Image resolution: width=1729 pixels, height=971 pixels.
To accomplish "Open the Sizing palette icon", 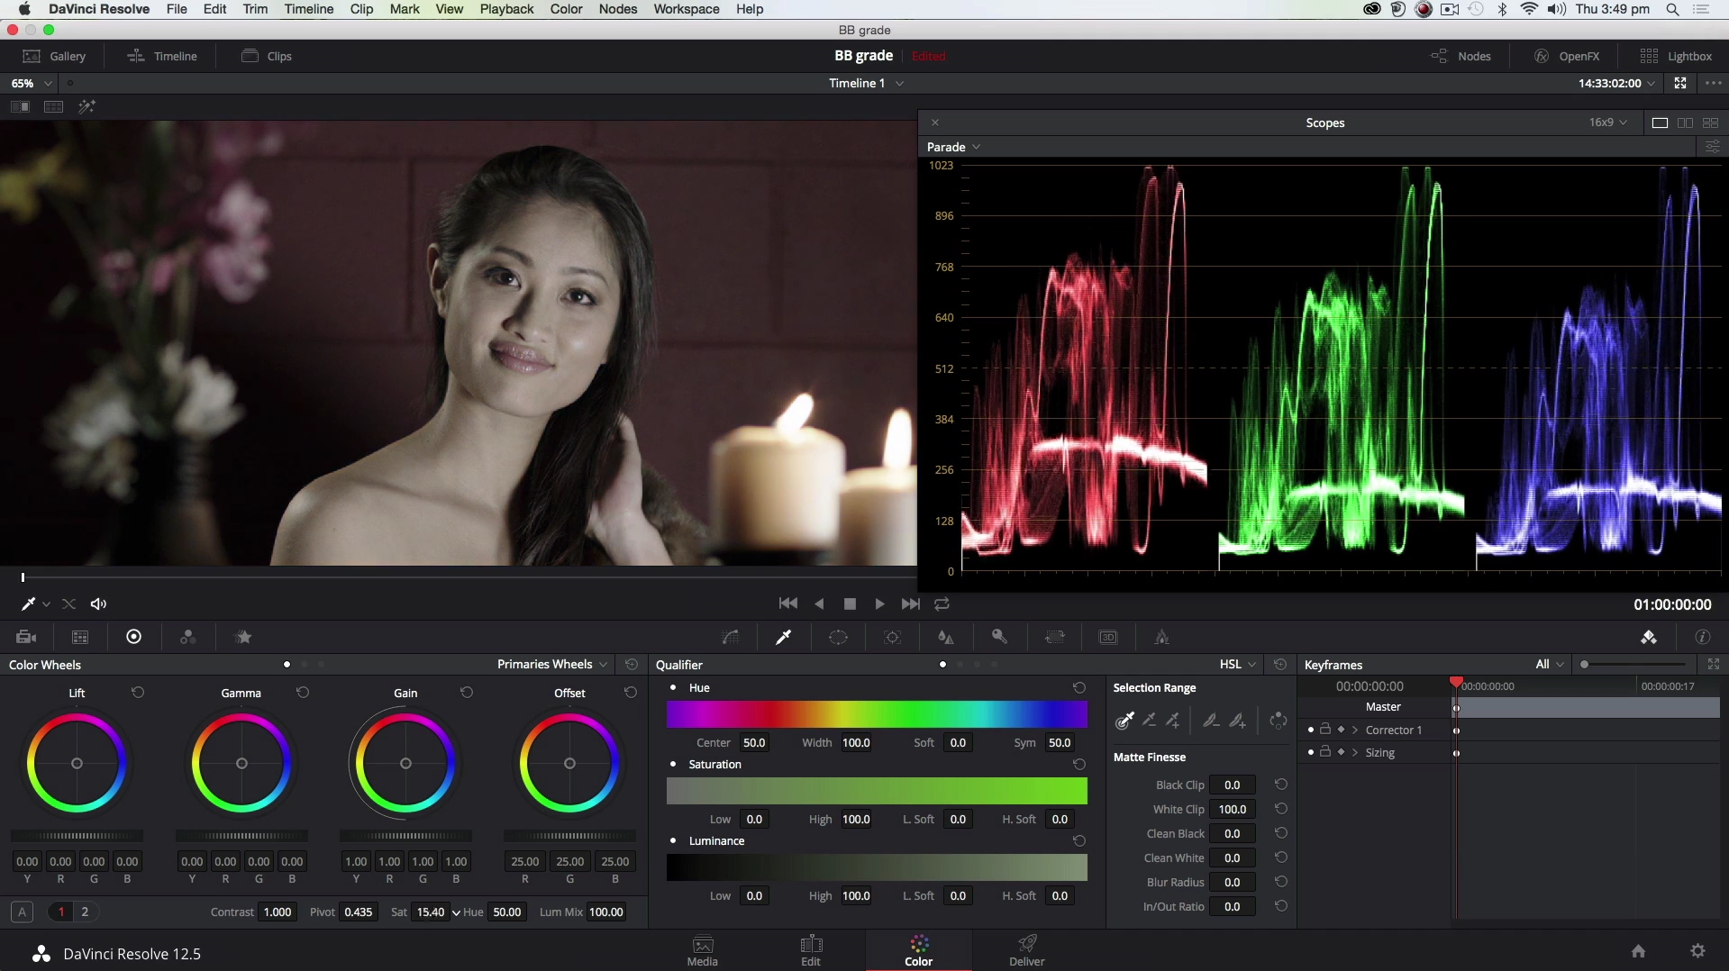I will tap(1054, 637).
